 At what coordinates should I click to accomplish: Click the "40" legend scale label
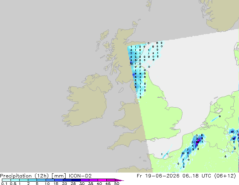[99, 183]
